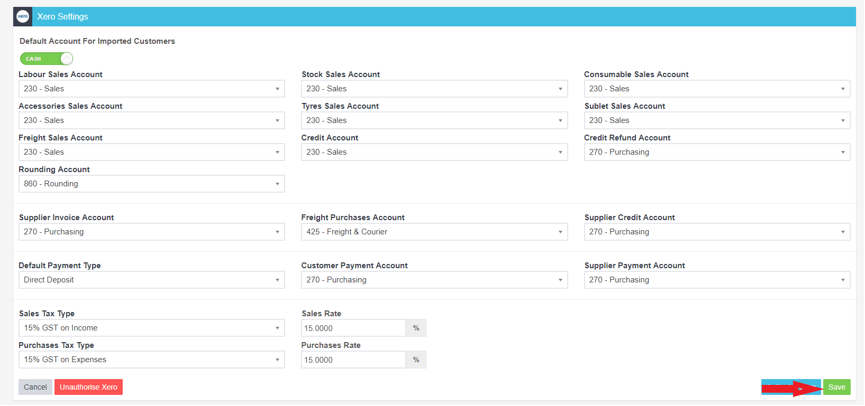Click the Sales Rate label

[x=321, y=314]
